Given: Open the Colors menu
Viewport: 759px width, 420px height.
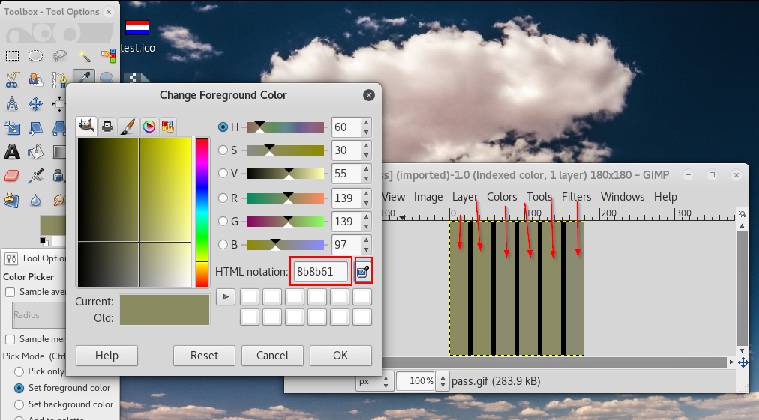Looking at the screenshot, I should point(502,197).
